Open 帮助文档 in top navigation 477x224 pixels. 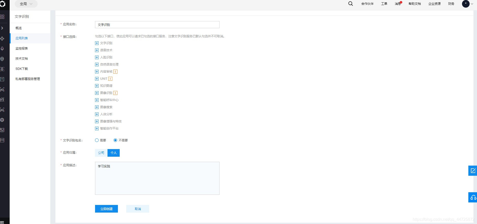click(x=415, y=4)
